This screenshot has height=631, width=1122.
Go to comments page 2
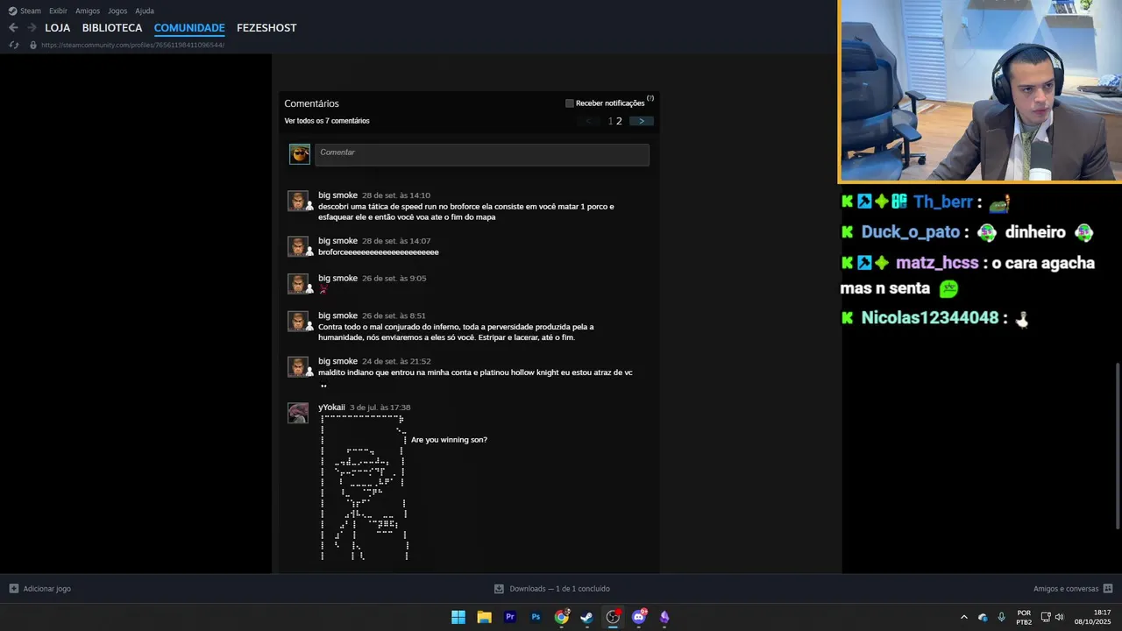click(x=619, y=121)
